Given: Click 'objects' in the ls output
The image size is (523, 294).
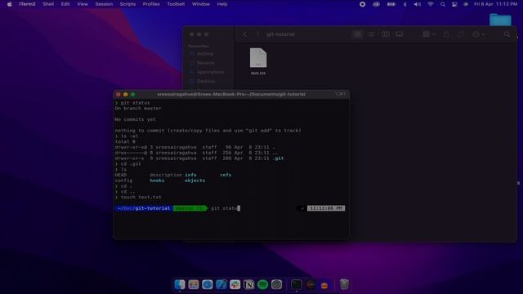Looking at the screenshot, I should coord(194,180).
